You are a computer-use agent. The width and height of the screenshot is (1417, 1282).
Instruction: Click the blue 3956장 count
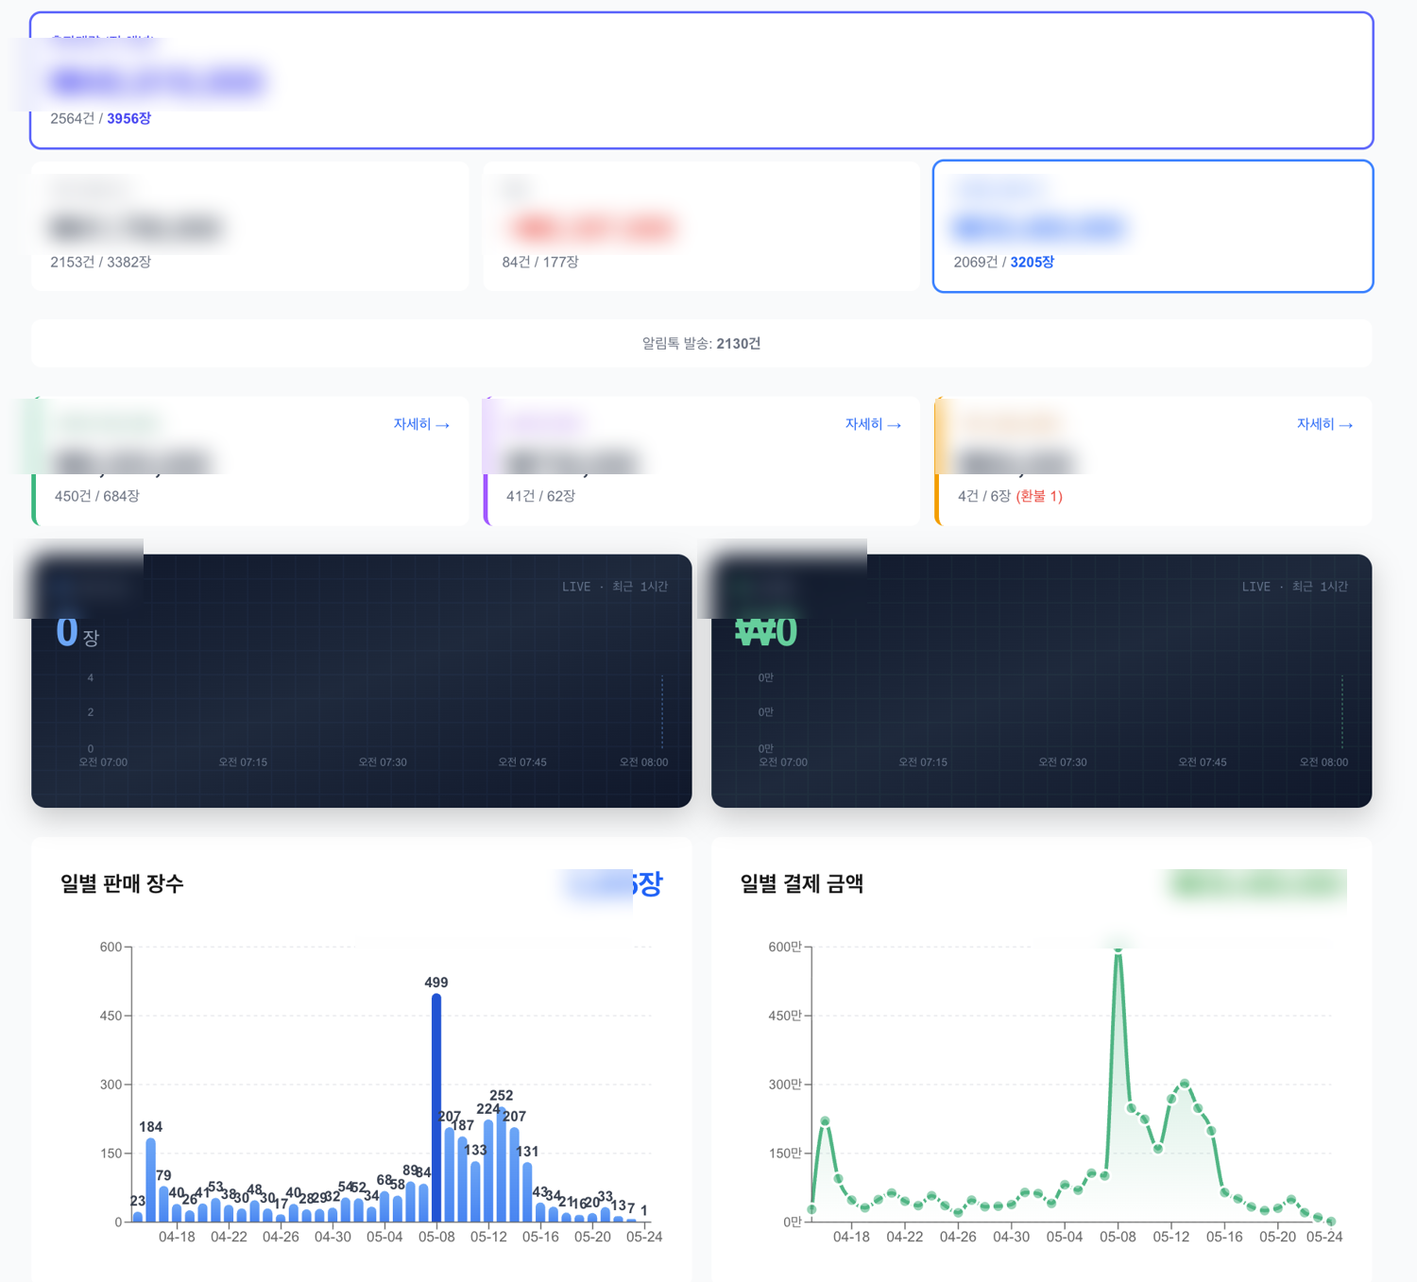click(x=128, y=118)
